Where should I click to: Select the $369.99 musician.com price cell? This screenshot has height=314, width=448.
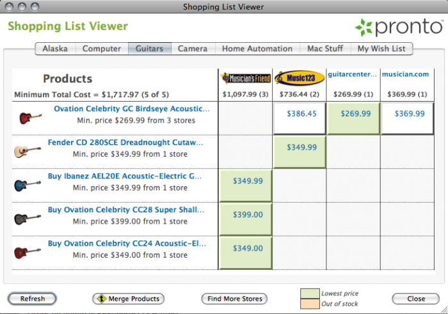(407, 118)
